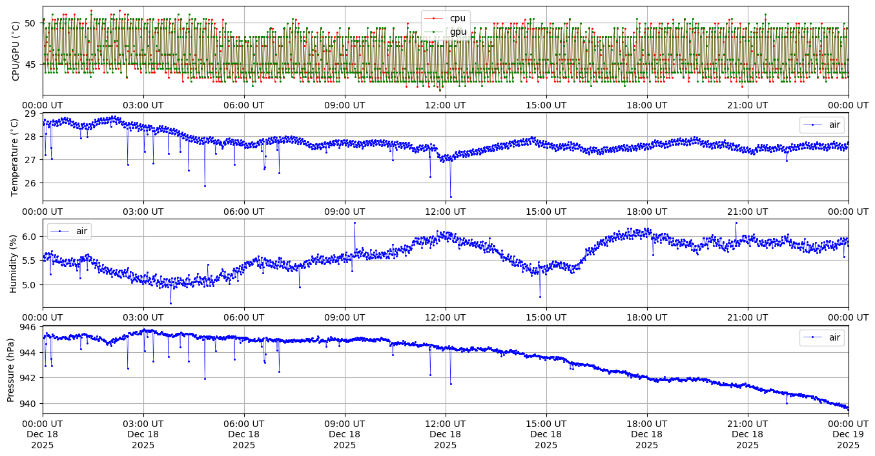Select the Temperature (°C) y-axis label

(15, 157)
